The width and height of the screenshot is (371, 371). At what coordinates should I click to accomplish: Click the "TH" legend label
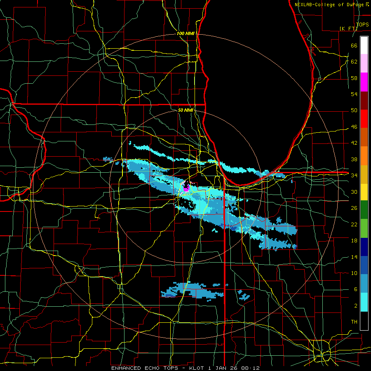[354, 322]
